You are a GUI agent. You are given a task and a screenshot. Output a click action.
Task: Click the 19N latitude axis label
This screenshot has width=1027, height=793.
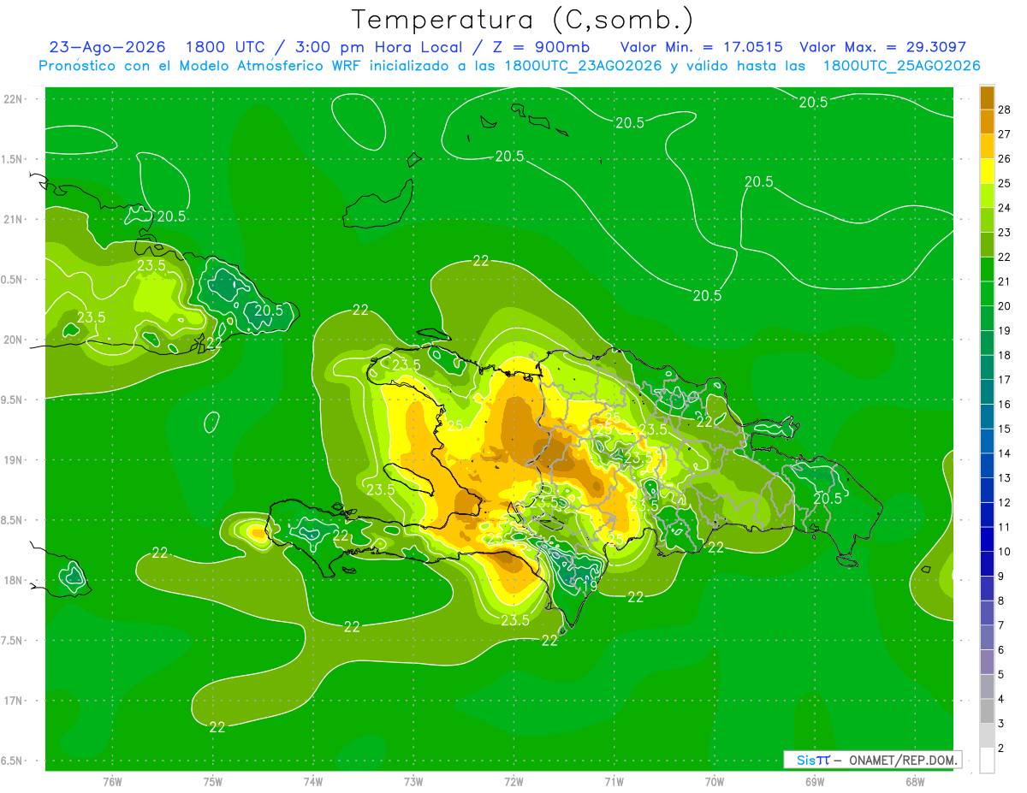pyautogui.click(x=12, y=460)
